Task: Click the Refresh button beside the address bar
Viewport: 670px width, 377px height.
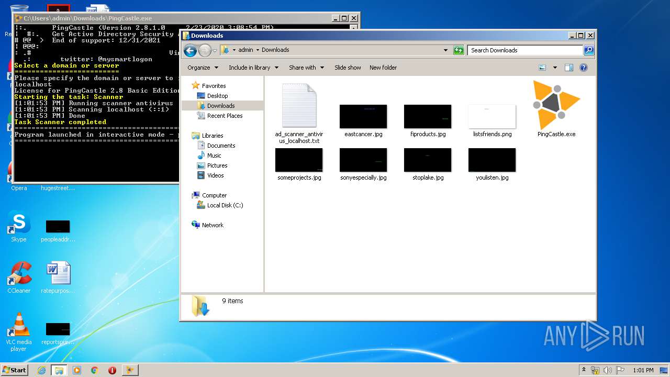Action: tap(459, 50)
